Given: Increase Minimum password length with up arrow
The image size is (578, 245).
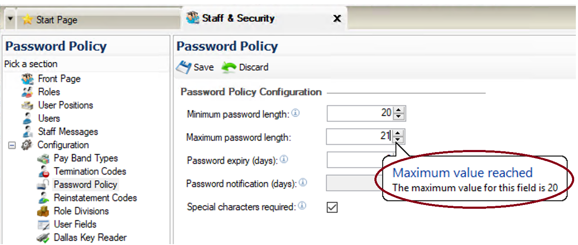Looking at the screenshot, I should point(399,110).
